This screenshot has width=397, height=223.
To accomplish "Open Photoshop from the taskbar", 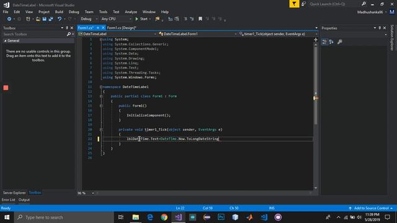I will point(221,217).
